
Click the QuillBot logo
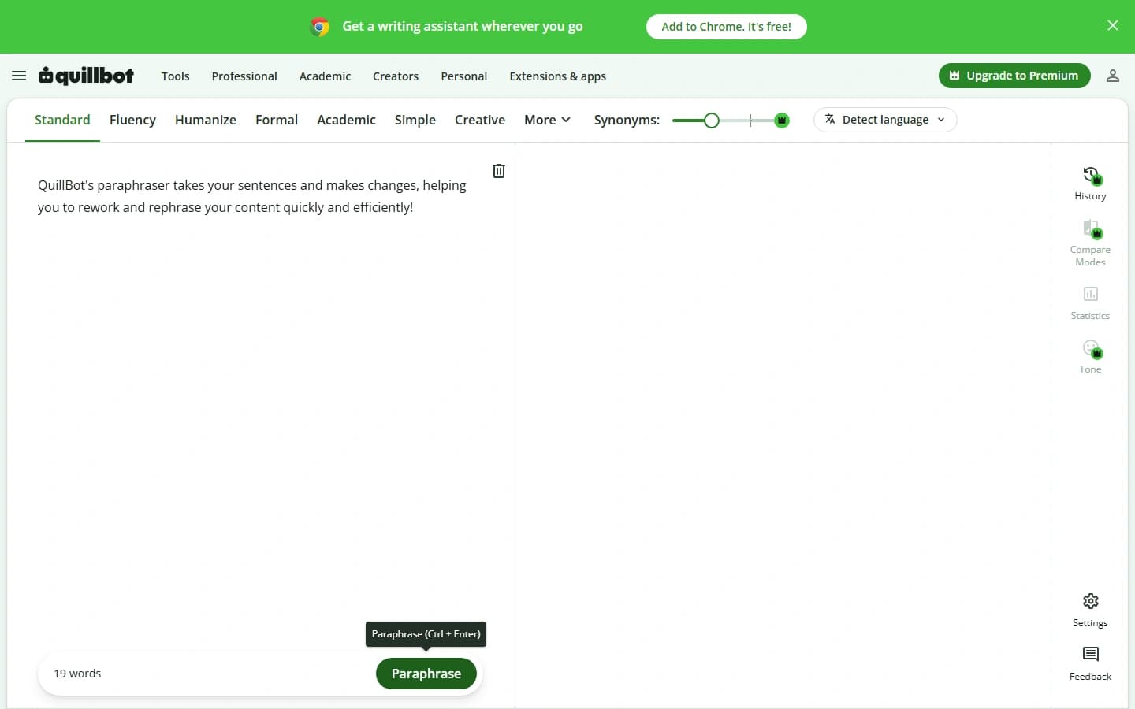click(x=86, y=76)
